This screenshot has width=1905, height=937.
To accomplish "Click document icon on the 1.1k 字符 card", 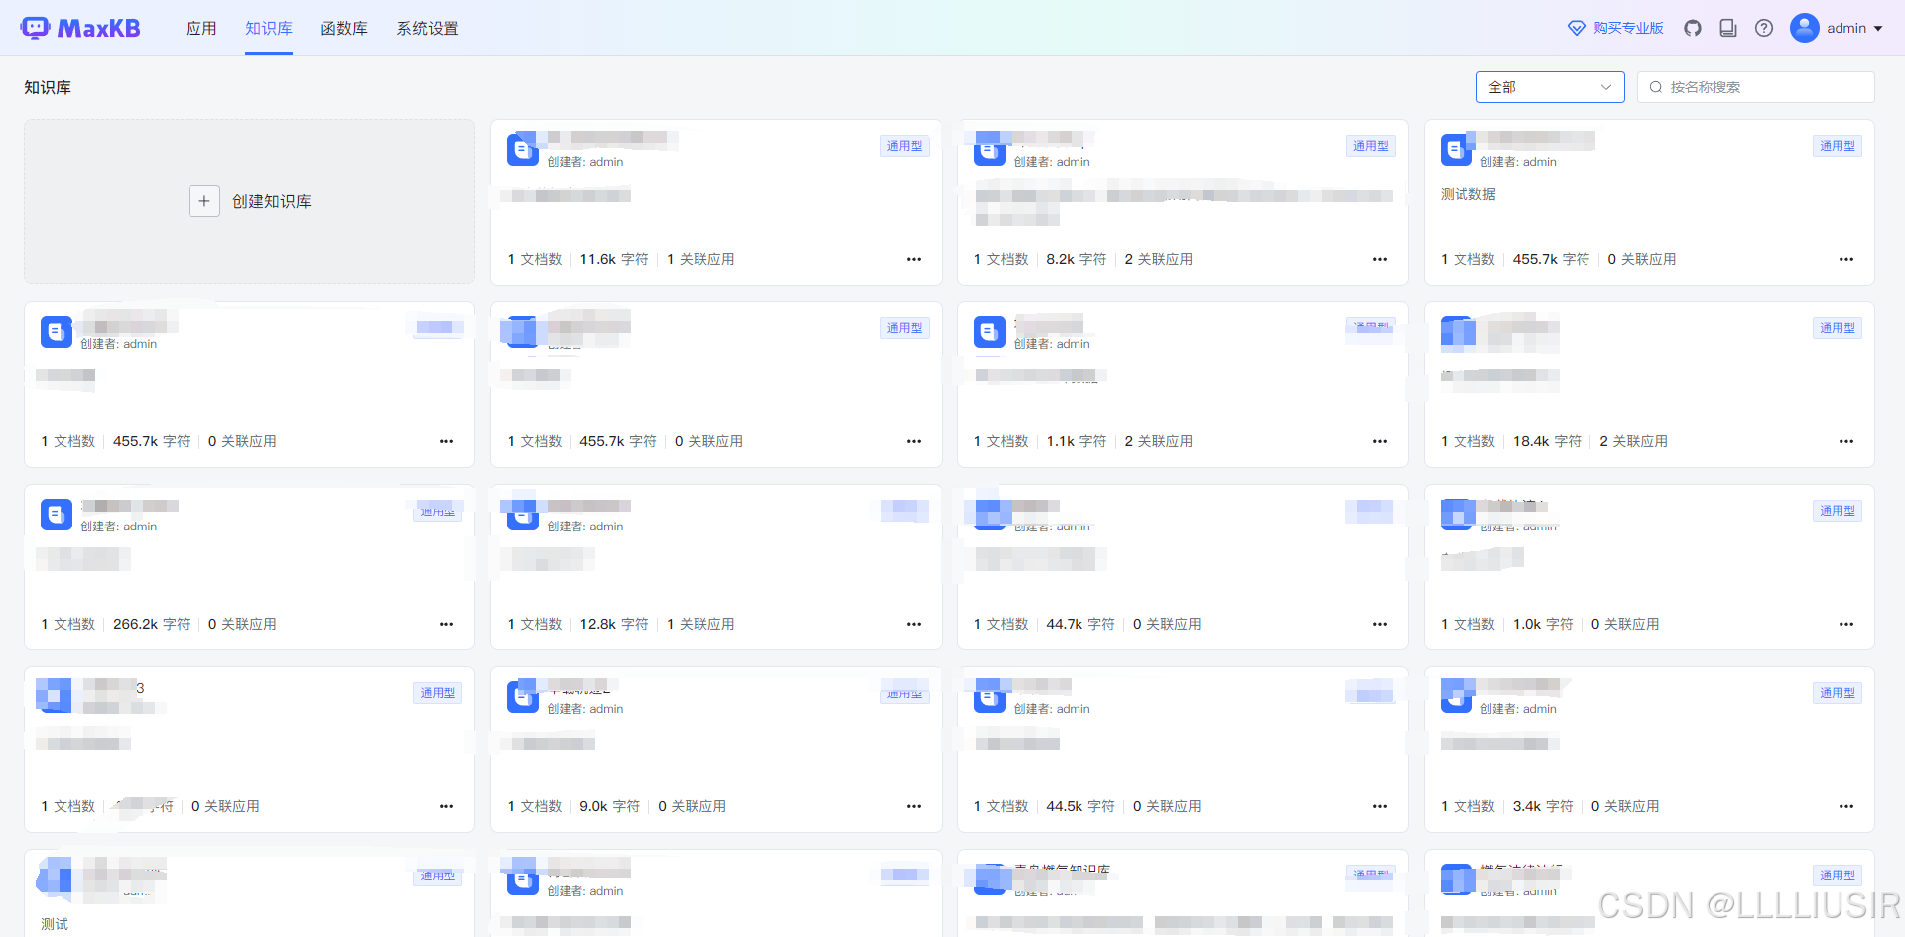I will point(990,332).
